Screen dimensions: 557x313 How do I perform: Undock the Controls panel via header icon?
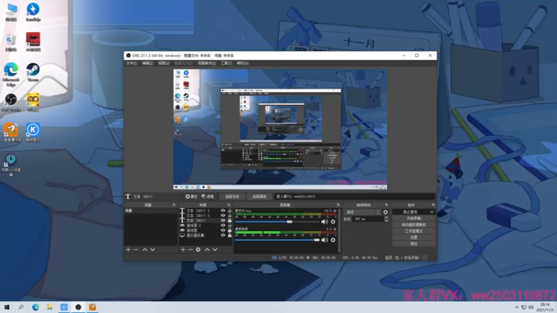433,204
